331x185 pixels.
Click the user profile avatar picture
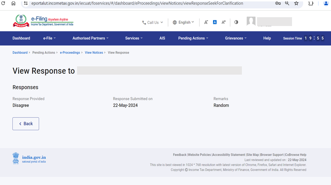point(251,21)
